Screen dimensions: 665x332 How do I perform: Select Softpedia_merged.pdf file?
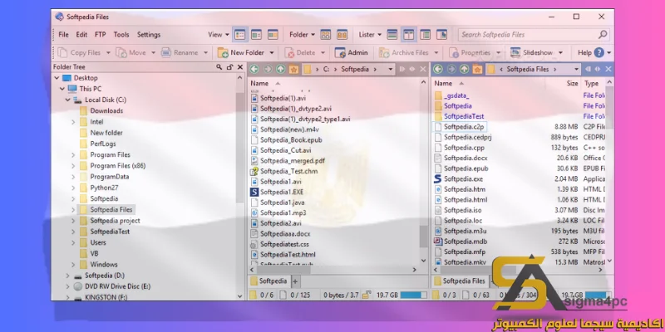293,161
